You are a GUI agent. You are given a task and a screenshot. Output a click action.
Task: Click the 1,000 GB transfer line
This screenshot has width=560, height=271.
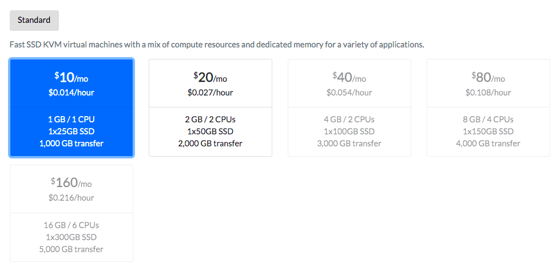pos(72,144)
